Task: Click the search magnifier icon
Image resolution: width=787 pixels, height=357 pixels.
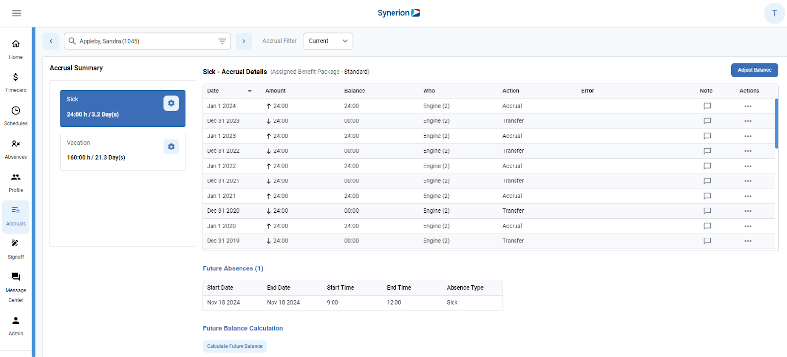Action: click(72, 41)
